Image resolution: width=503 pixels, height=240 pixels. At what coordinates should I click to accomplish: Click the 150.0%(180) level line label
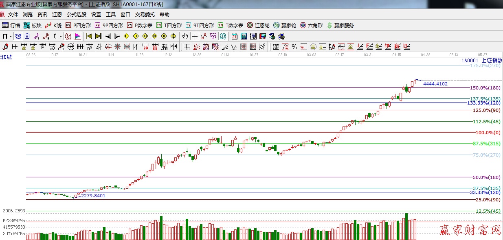coord(485,88)
